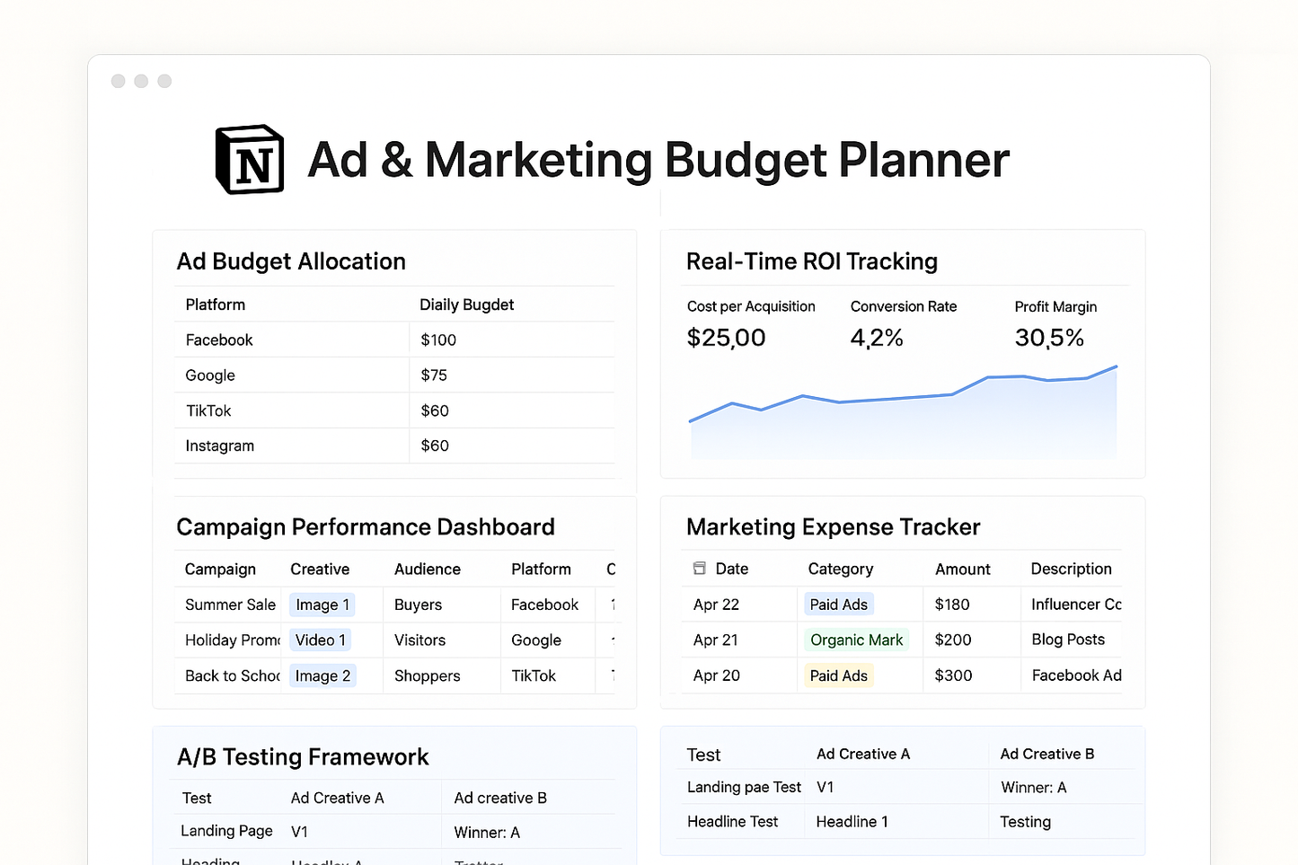Image resolution: width=1298 pixels, height=865 pixels.
Task: Click the 'Headline Test' row label
Action: (732, 821)
